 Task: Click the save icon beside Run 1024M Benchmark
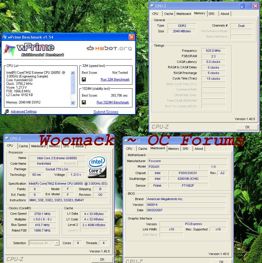tap(84, 102)
